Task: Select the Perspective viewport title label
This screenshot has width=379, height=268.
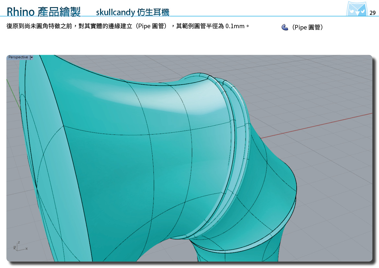Action: [x=18, y=57]
